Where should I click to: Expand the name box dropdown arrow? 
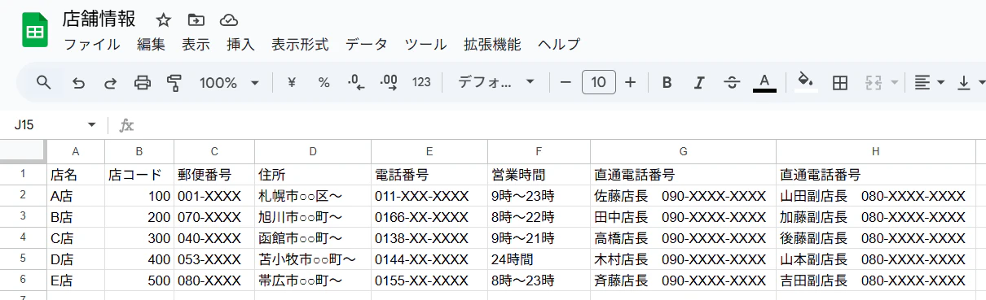pos(91,125)
